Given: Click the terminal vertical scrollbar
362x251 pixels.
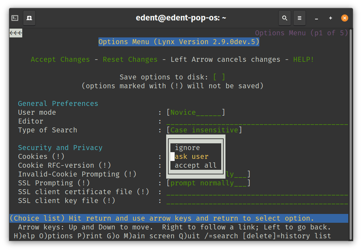Looking at the screenshot, I should pyautogui.click(x=351, y=135).
